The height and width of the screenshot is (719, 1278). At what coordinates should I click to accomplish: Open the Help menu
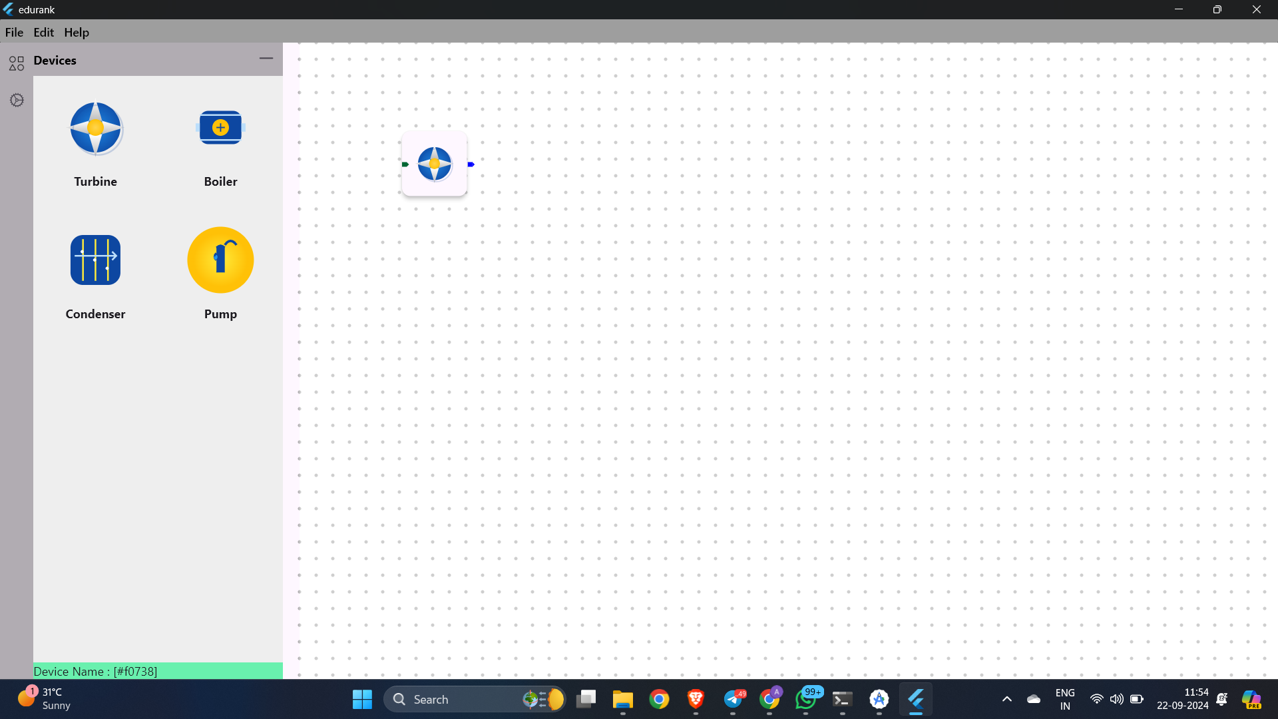(x=77, y=32)
